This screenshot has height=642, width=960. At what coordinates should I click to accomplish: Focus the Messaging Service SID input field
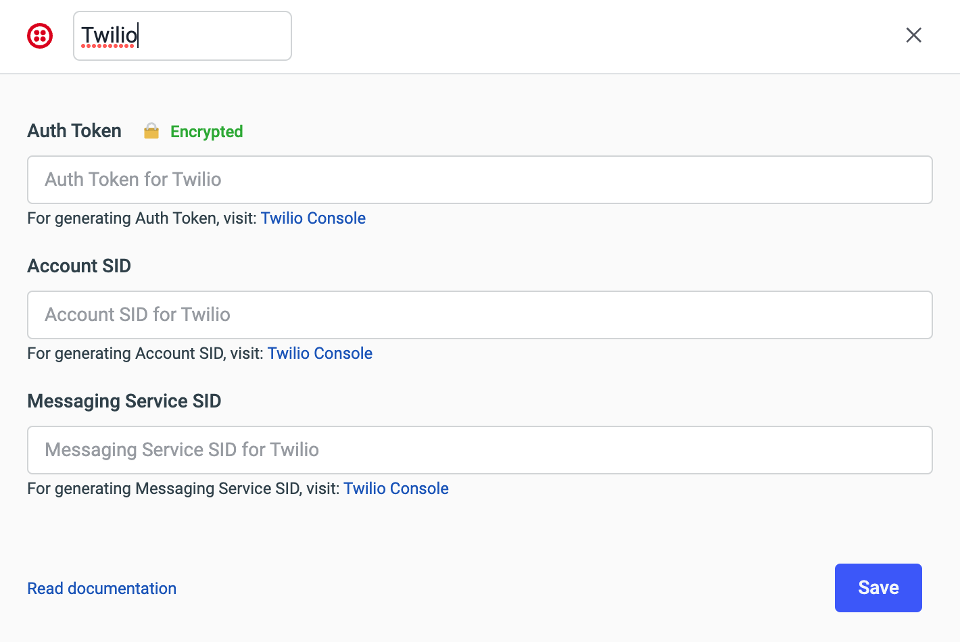479,450
